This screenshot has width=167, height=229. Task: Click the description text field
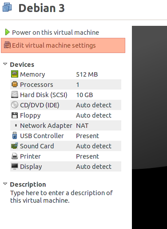tap(61, 196)
